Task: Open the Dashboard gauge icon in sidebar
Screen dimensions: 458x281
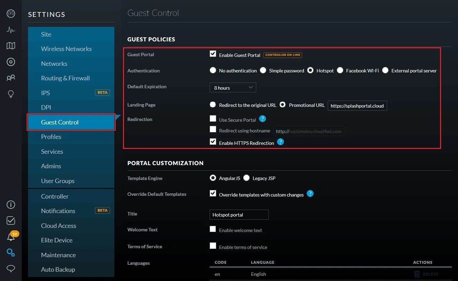Action: point(11,14)
